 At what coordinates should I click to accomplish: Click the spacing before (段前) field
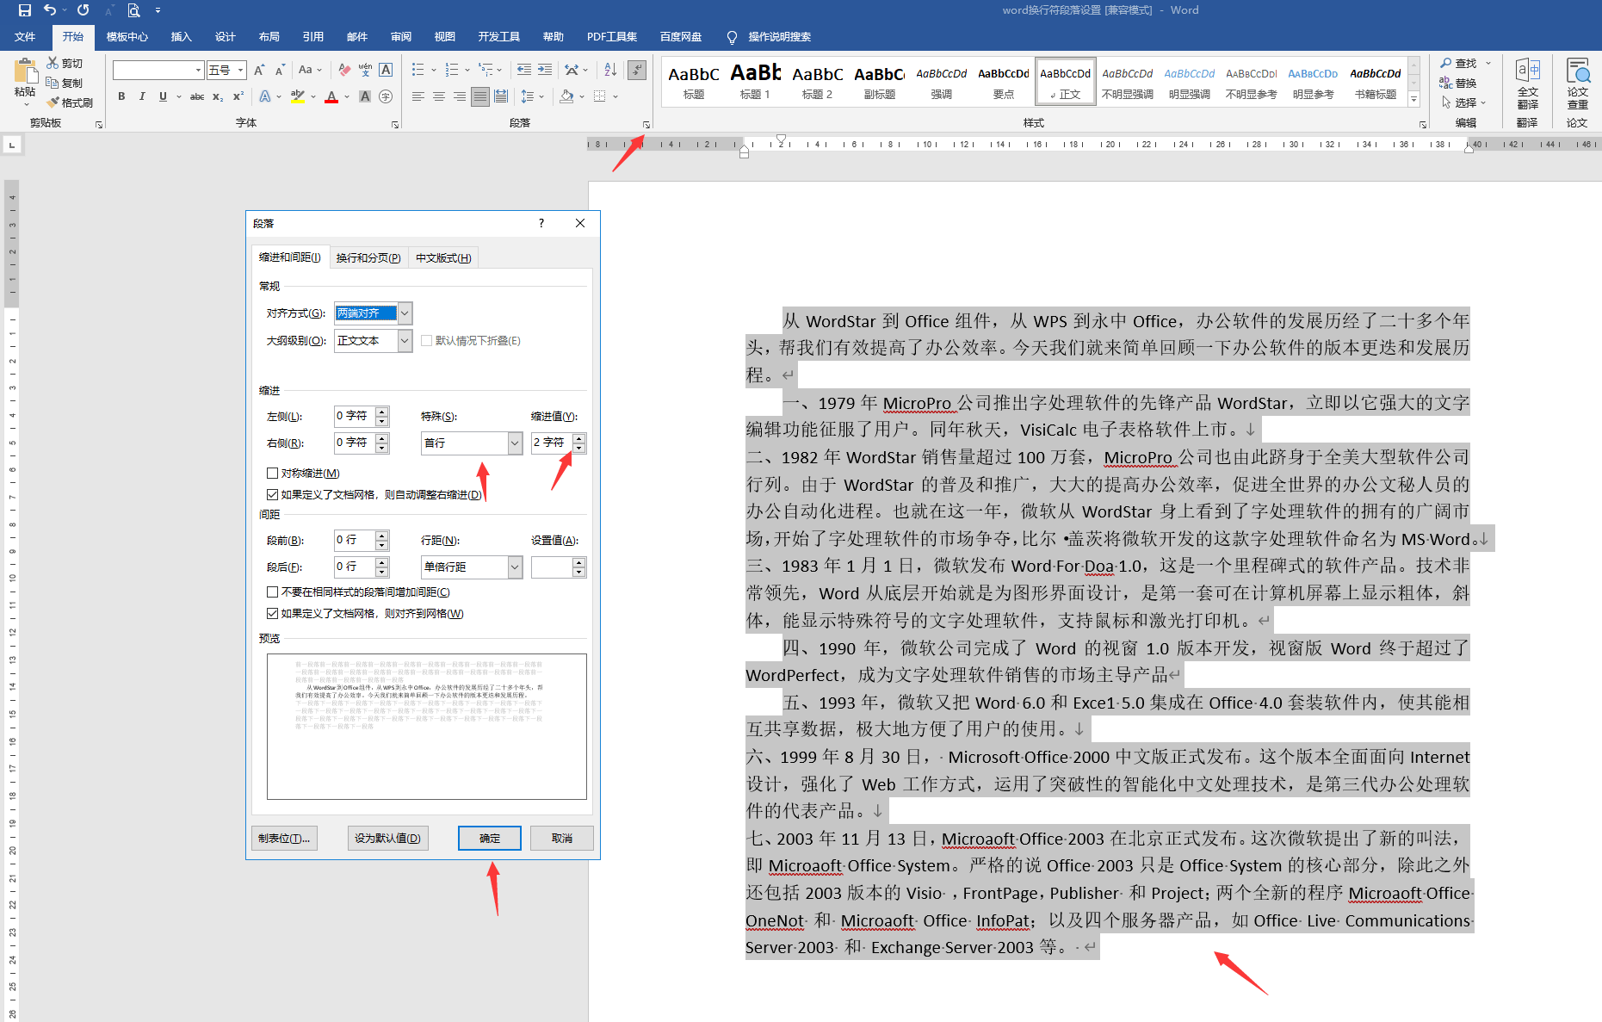(354, 540)
